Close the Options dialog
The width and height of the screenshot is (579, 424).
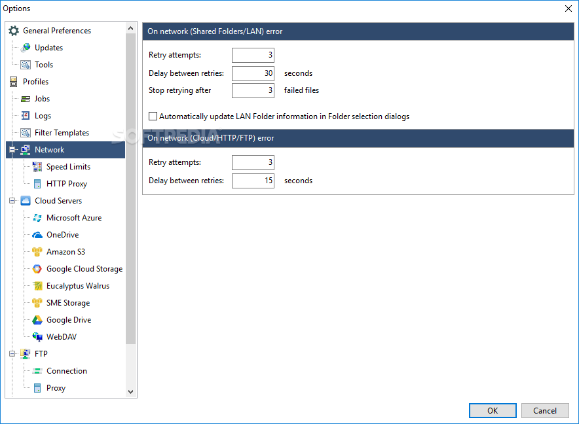(x=569, y=9)
